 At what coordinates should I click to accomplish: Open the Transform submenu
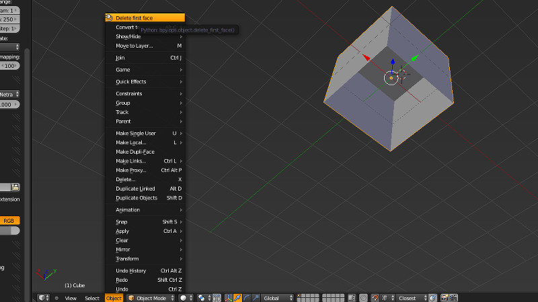145,259
